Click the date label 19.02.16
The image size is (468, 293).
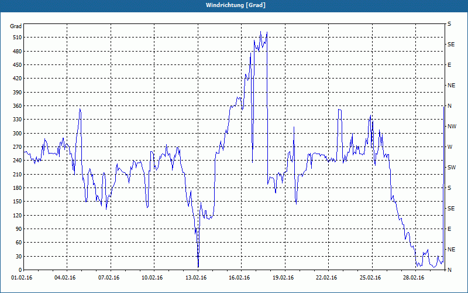tap(283, 278)
